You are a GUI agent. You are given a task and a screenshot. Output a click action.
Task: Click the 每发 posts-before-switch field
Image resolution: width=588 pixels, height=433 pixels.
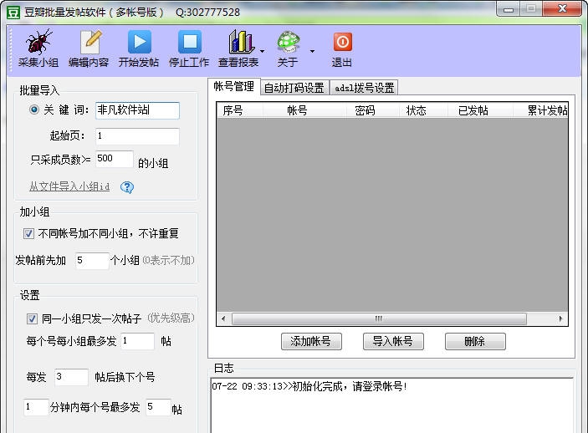pyautogui.click(x=71, y=377)
